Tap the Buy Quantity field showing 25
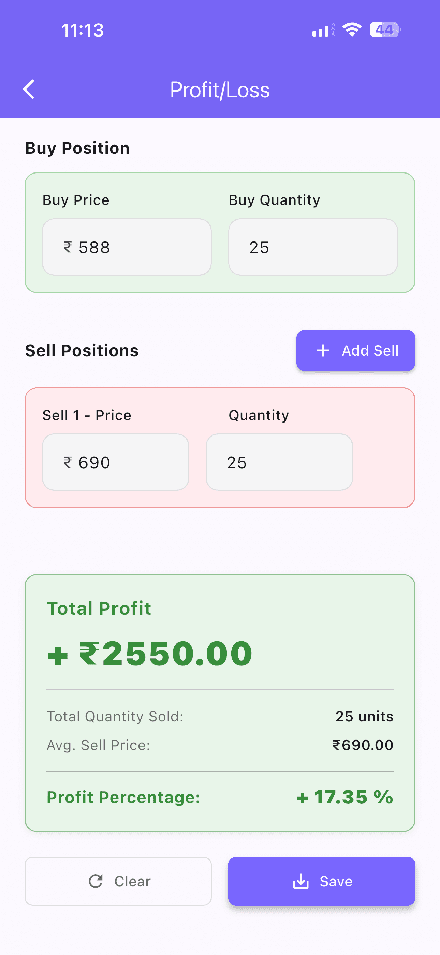The image size is (440, 955). tap(313, 247)
